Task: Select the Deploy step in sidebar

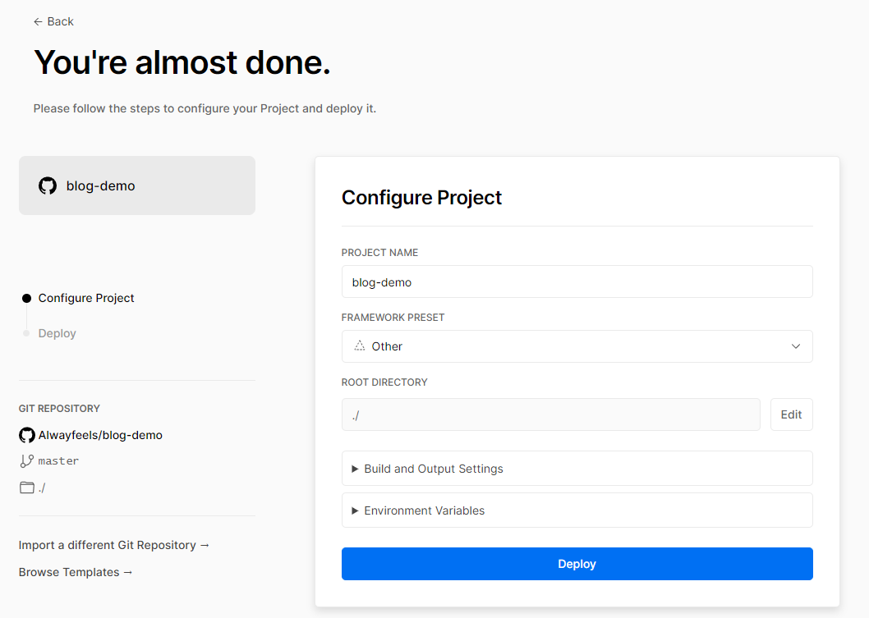Action: (57, 333)
